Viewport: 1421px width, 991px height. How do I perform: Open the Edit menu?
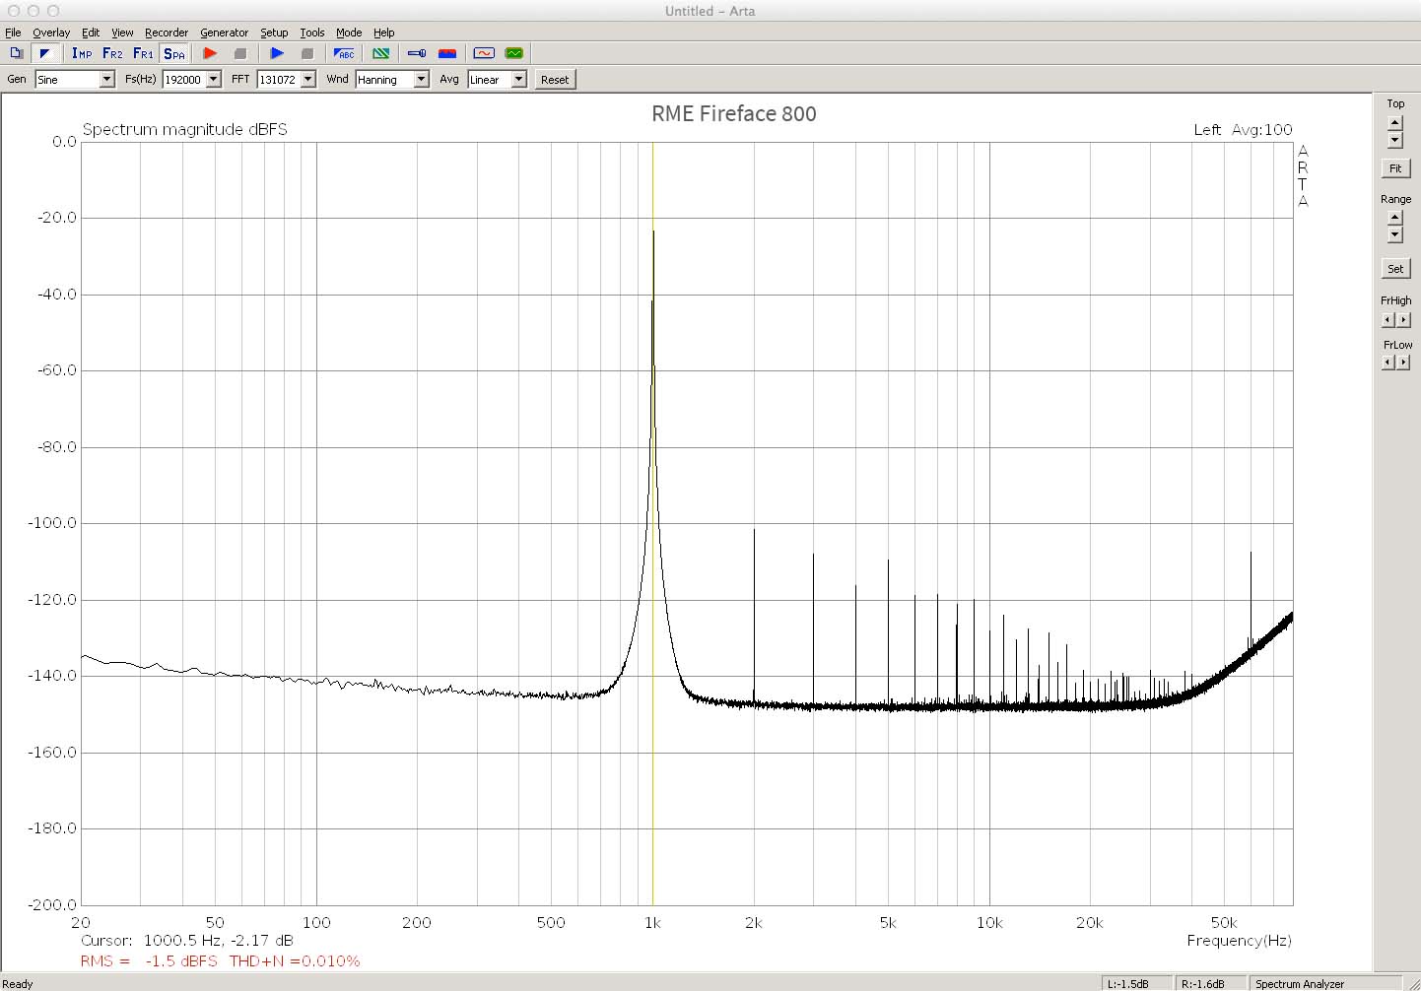tap(91, 33)
